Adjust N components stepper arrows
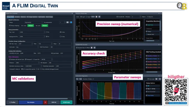 pyautogui.click(x=64, y=22)
